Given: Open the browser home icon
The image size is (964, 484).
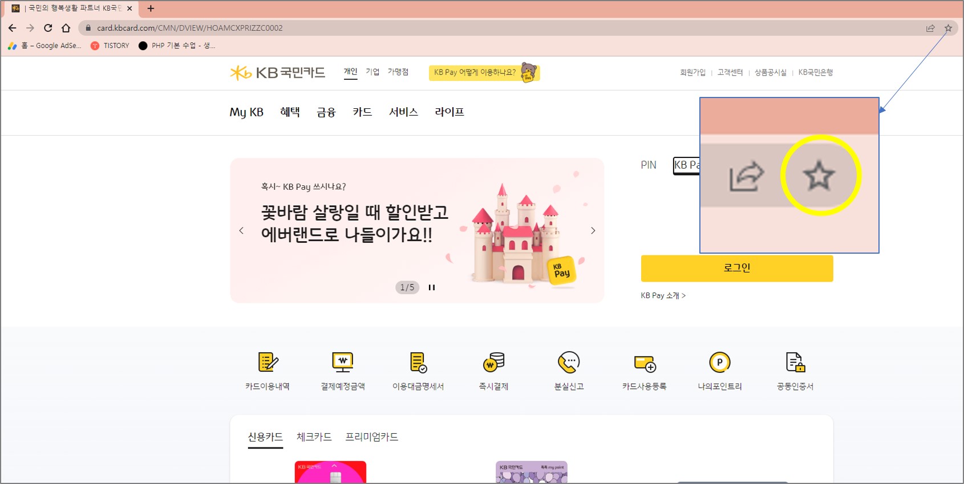Looking at the screenshot, I should point(66,28).
